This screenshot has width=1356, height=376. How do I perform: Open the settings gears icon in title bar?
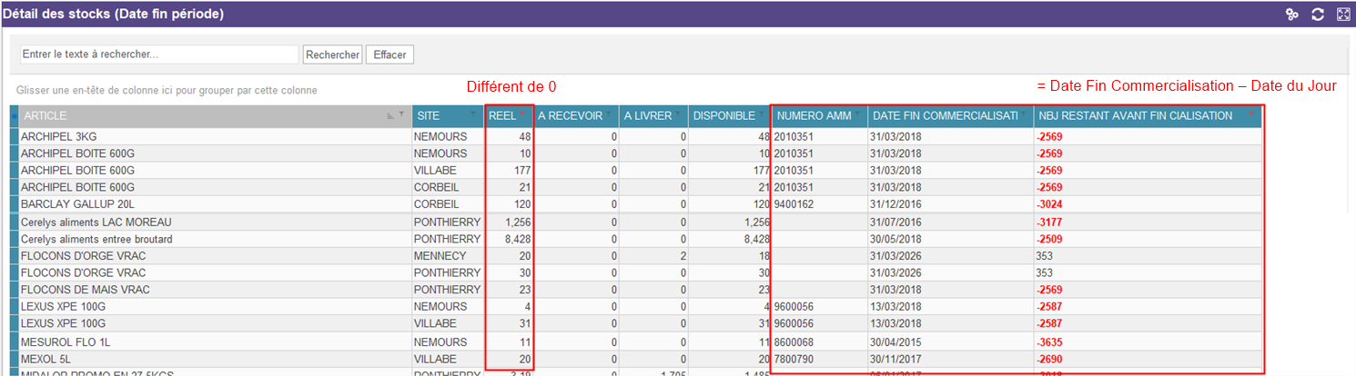pos(1290,15)
